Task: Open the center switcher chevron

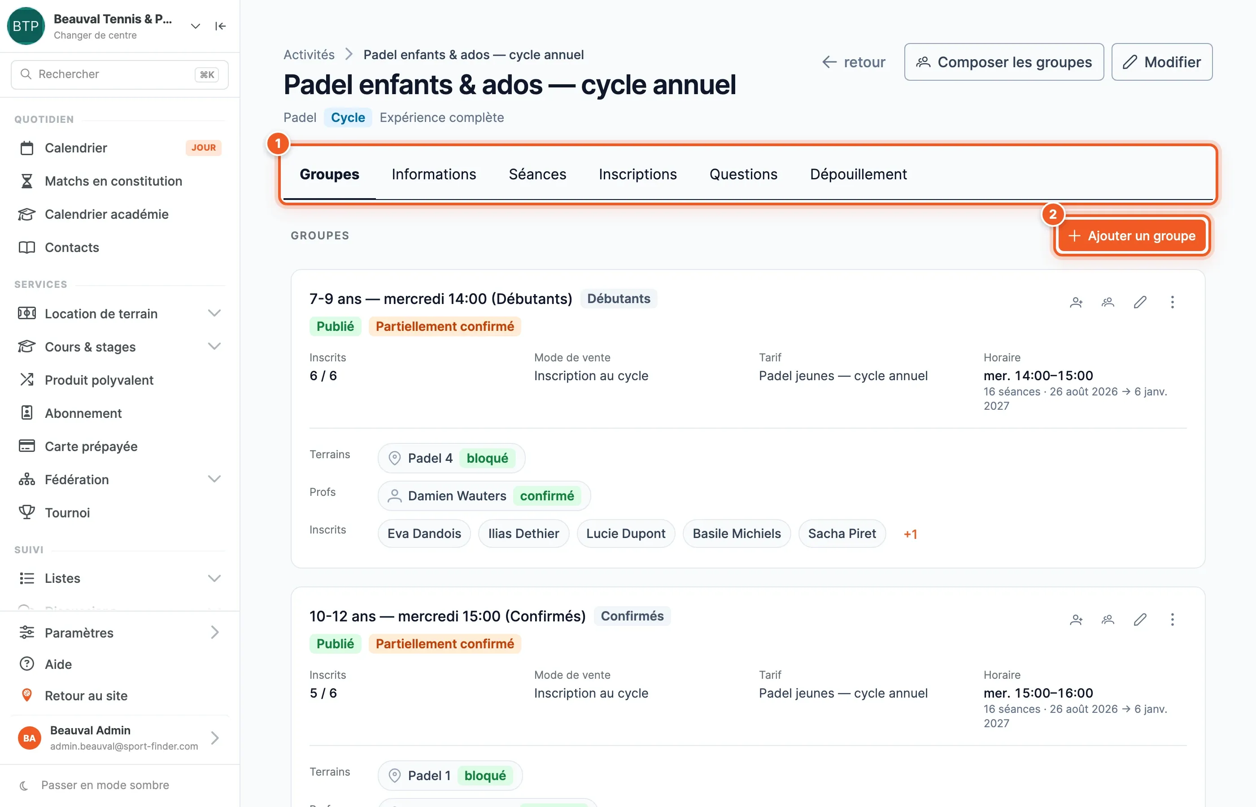Action: coord(195,26)
